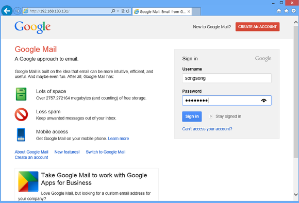The width and height of the screenshot is (299, 203).
Task: Click the blue Sign in button
Action: pyautogui.click(x=192, y=116)
